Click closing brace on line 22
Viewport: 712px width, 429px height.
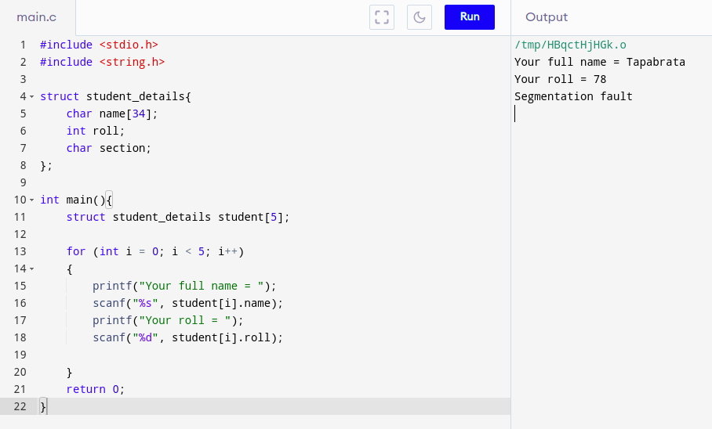(43, 407)
